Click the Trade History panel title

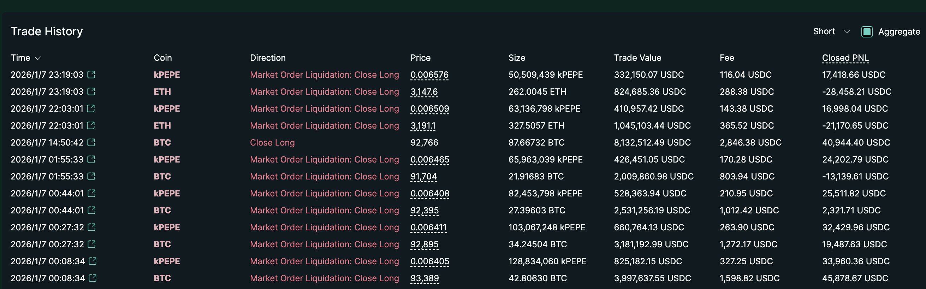(47, 31)
